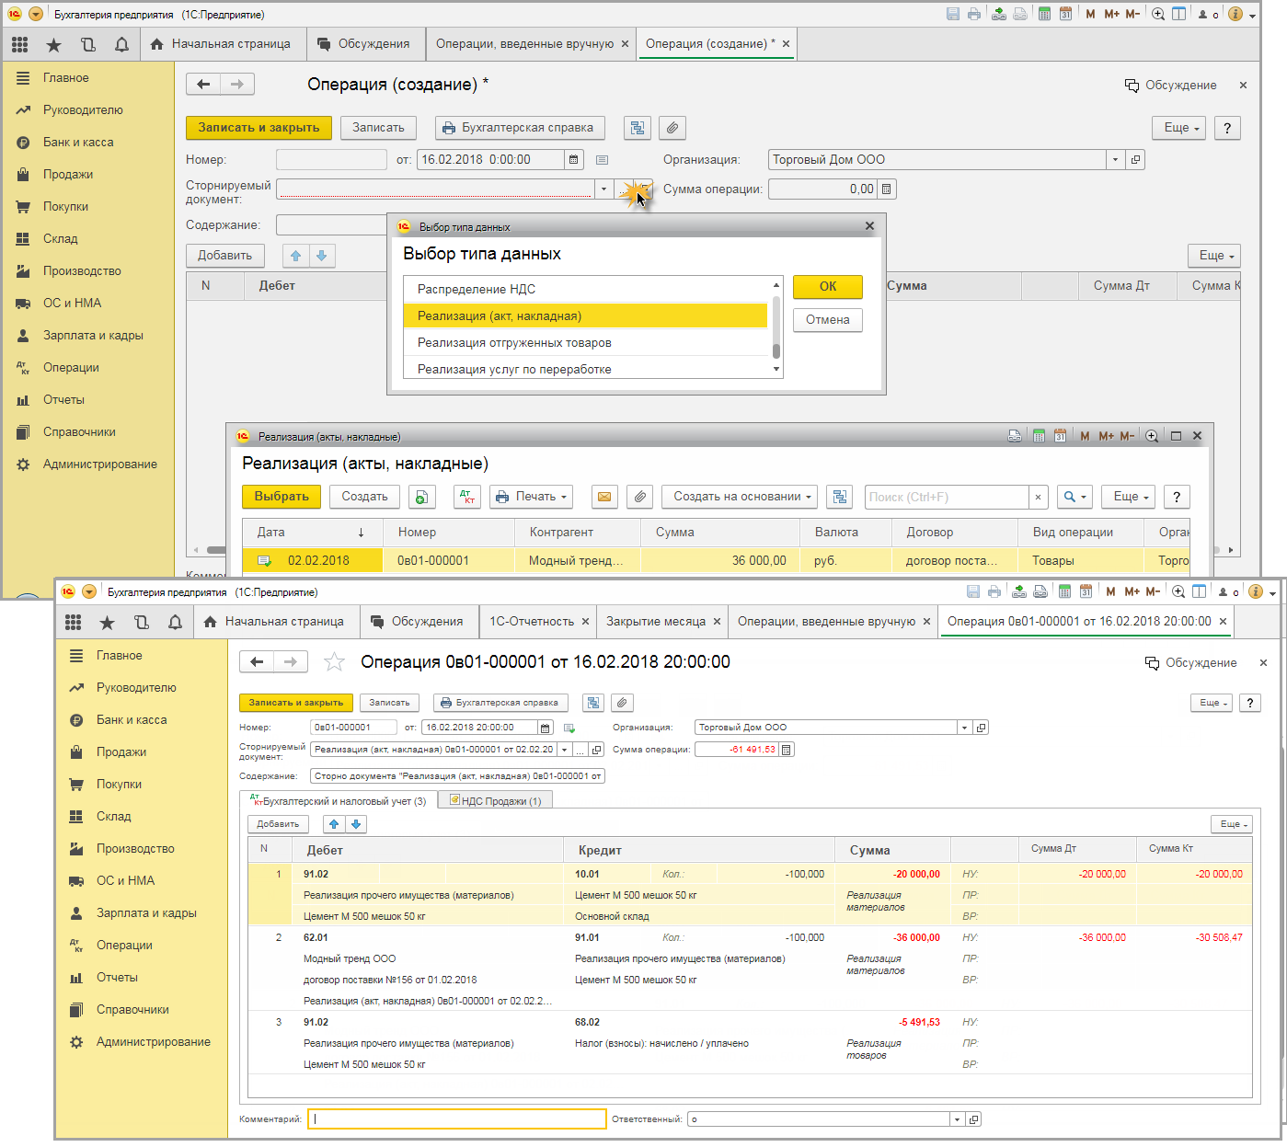The height and width of the screenshot is (1147, 1287).
Task: Click into the Комментарий input field
Action: click(457, 1119)
